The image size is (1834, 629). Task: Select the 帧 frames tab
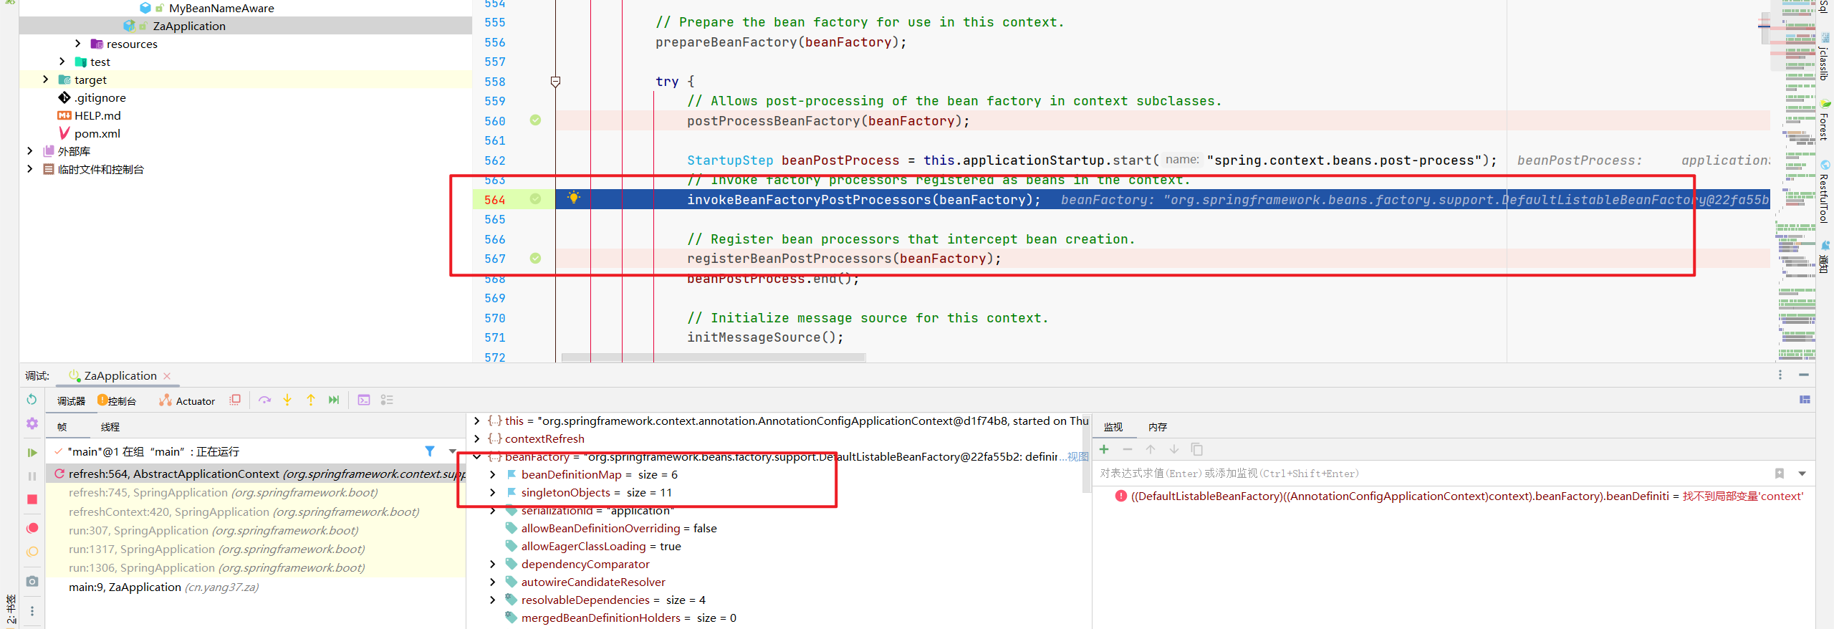point(62,427)
